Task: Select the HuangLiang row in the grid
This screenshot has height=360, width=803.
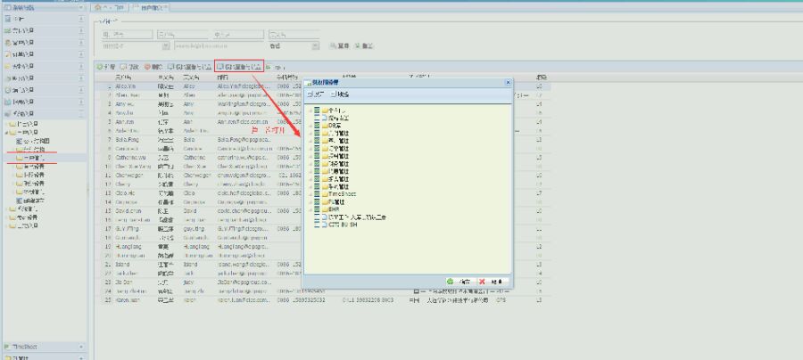Action: point(323,247)
